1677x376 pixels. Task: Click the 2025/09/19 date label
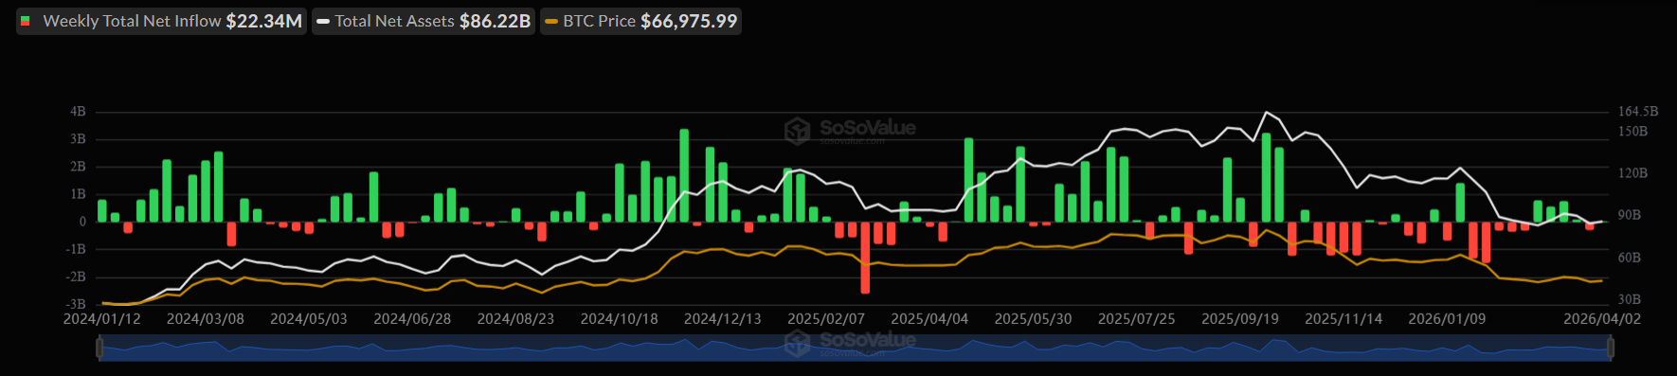[x=1240, y=319]
